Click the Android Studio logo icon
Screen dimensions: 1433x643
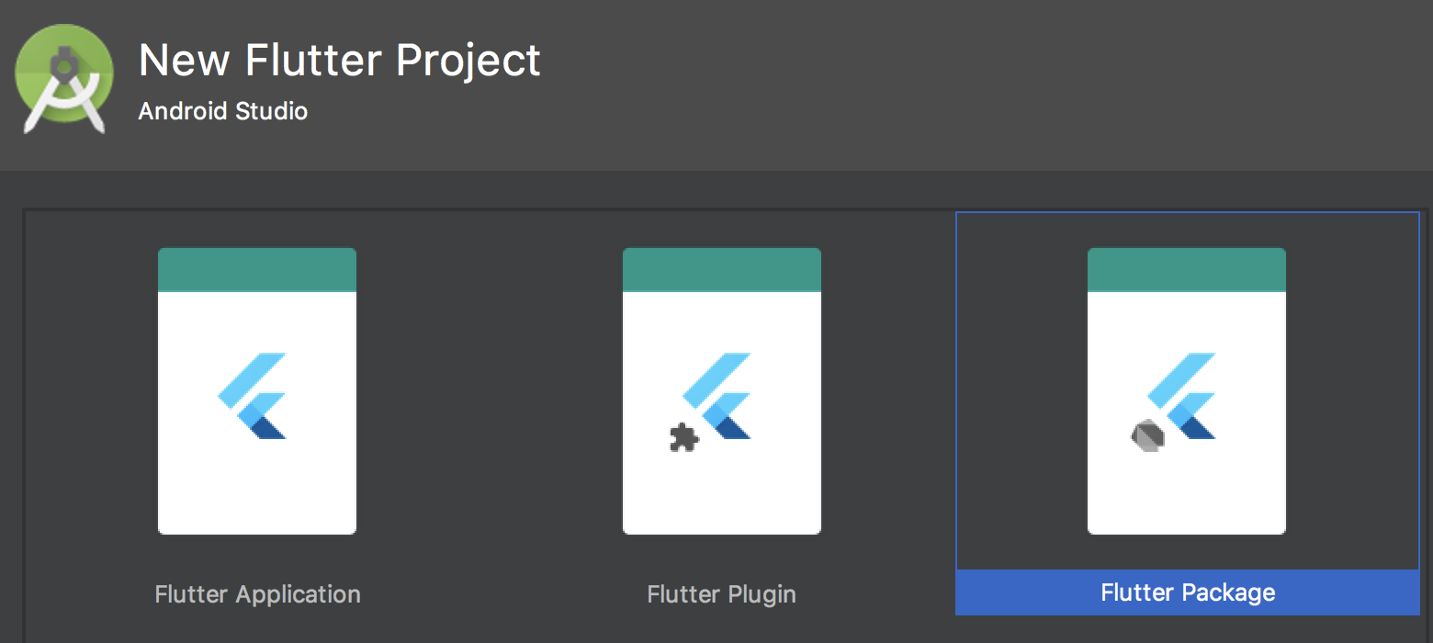coord(62,79)
